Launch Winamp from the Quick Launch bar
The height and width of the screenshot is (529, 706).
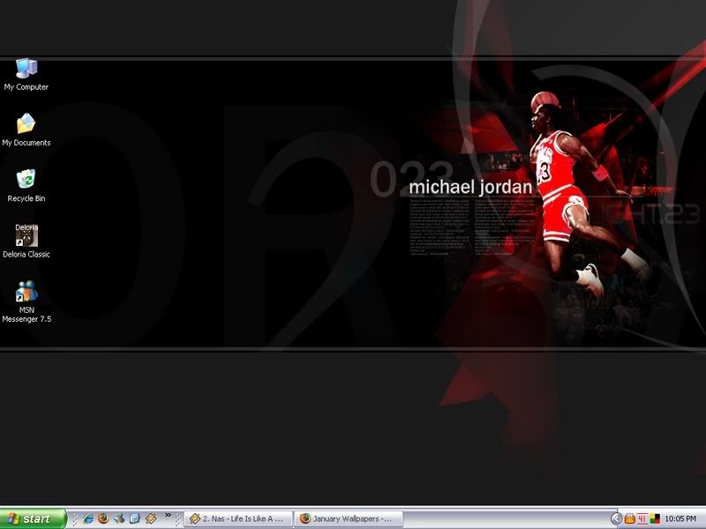[x=150, y=518]
